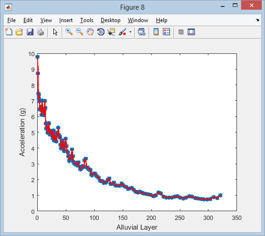
Task: Open file using the folder icon
Action: [19, 32]
